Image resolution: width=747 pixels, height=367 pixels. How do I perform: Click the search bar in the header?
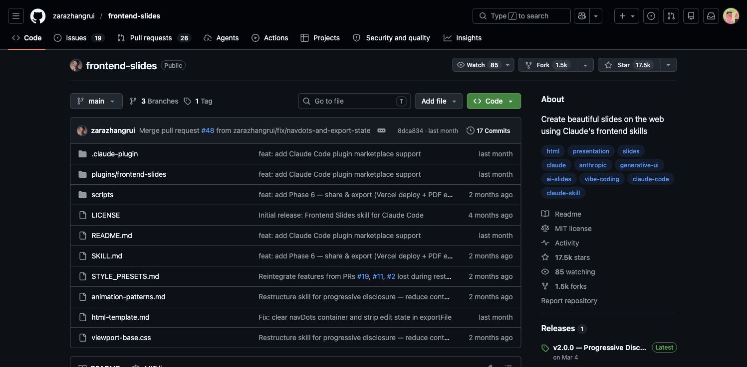click(x=521, y=16)
